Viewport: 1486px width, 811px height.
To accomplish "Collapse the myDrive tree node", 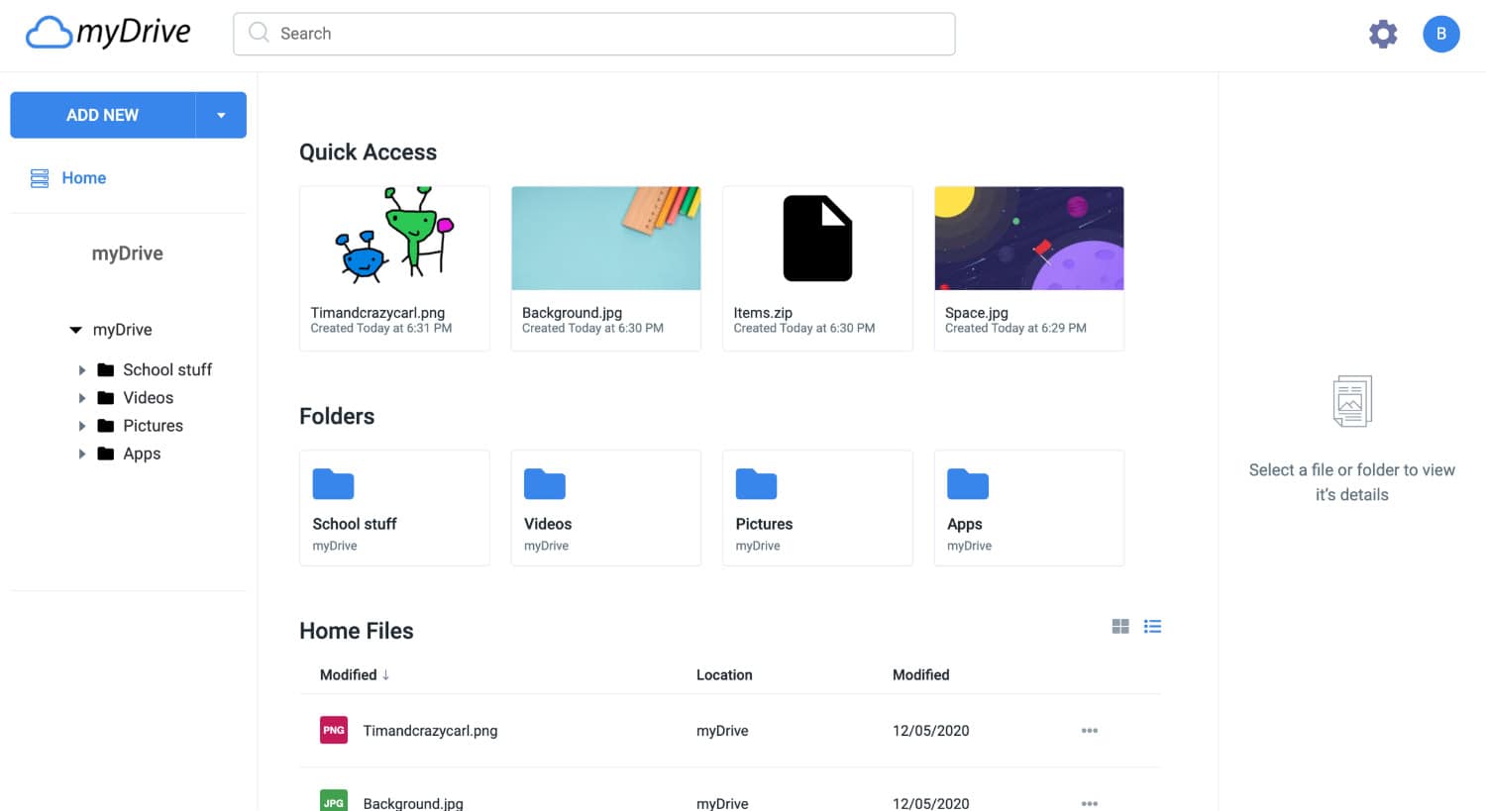I will tap(75, 330).
